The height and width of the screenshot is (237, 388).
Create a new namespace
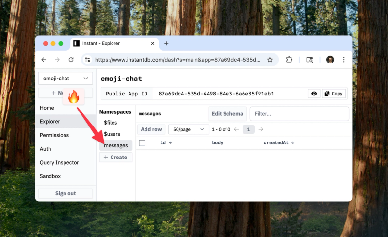(x=116, y=158)
